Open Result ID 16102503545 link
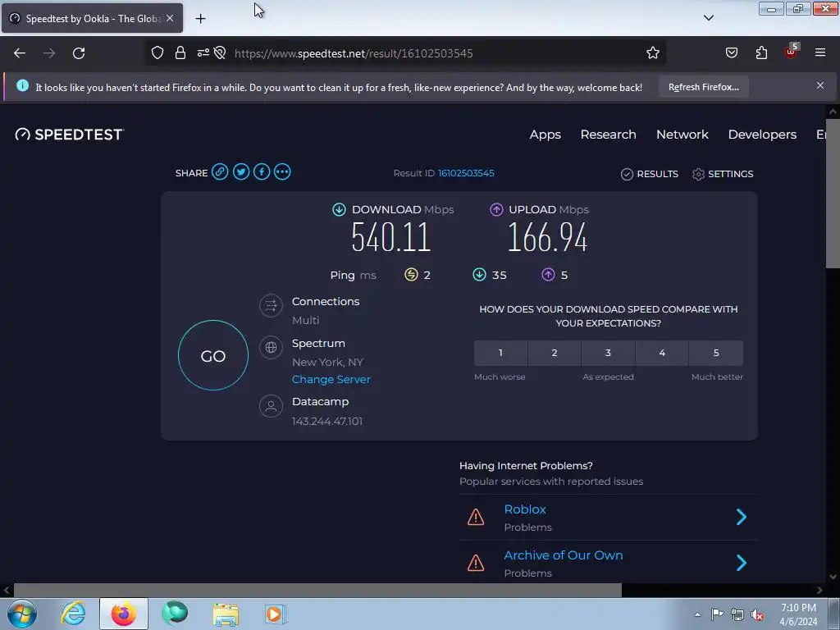 (x=466, y=173)
